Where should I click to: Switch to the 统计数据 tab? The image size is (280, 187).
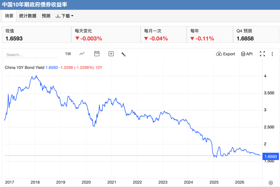point(28,16)
